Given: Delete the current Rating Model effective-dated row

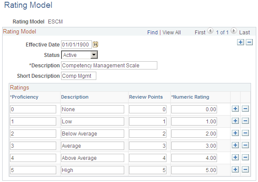Looking at the screenshot, I should [x=249, y=42].
